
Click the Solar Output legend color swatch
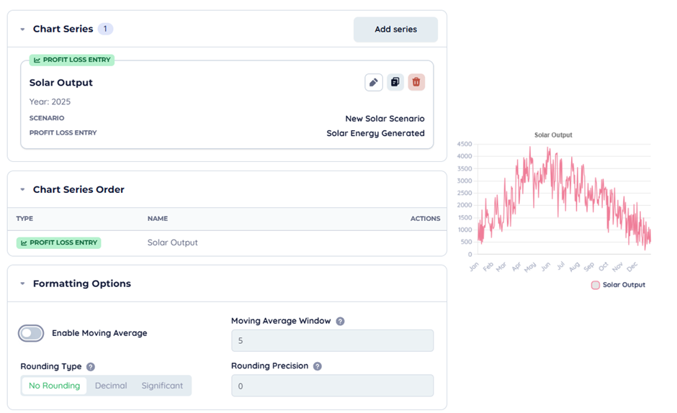pyautogui.click(x=596, y=285)
